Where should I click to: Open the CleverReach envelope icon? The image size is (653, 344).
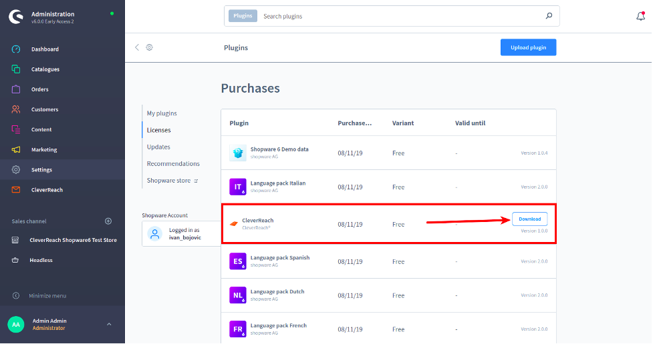(16, 189)
